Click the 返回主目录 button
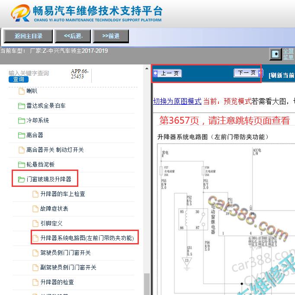Screen dimensions: 295x295 point(28,36)
